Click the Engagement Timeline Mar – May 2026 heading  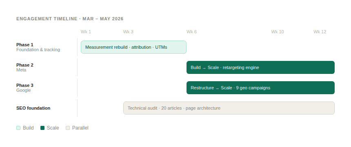[x=70, y=19]
